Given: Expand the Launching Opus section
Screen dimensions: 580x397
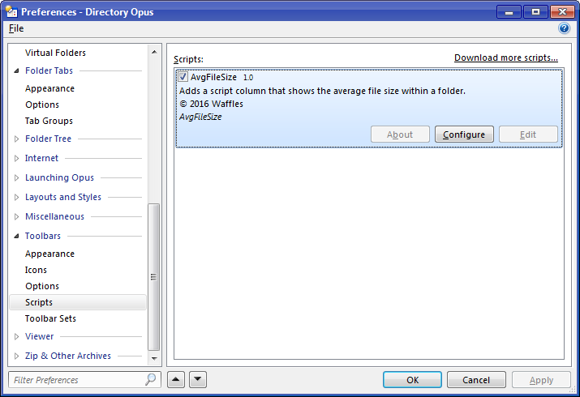Looking at the screenshot, I should pos(16,177).
